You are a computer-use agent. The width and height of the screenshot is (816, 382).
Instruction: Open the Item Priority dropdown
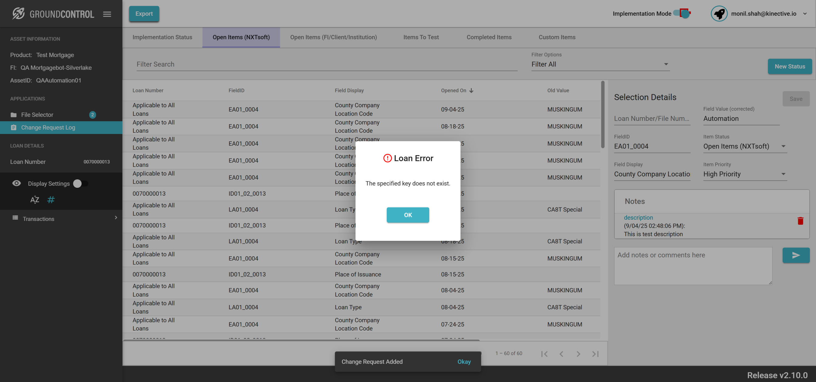744,174
